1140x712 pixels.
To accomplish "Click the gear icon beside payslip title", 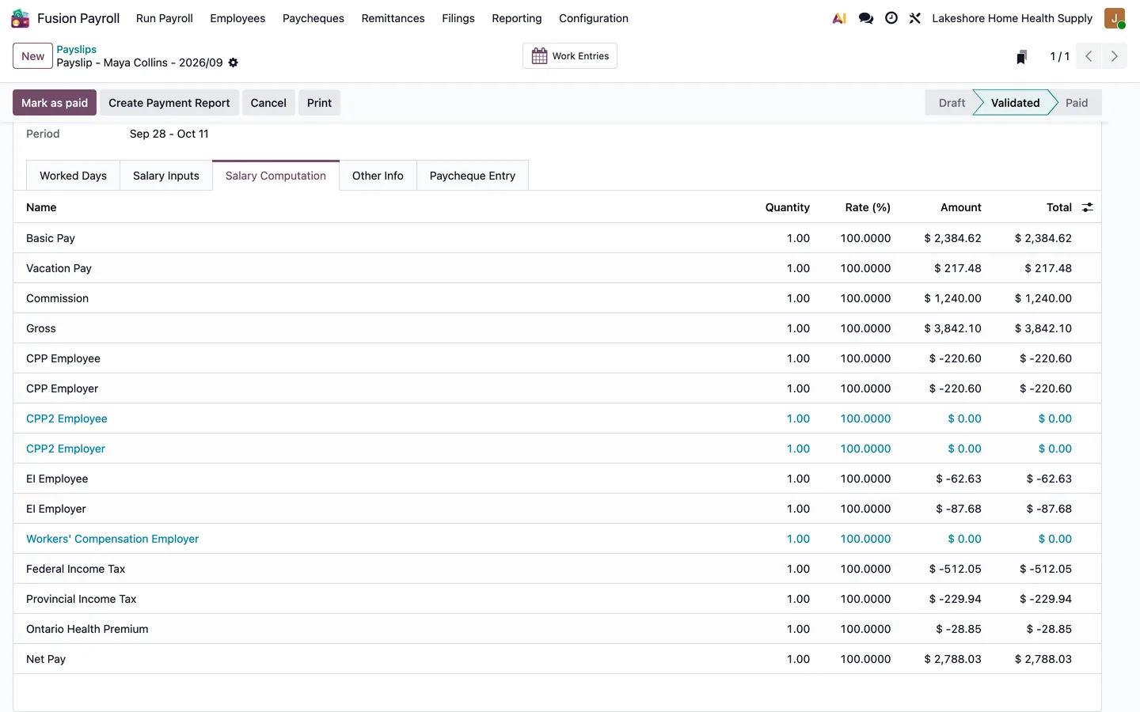I will (233, 62).
